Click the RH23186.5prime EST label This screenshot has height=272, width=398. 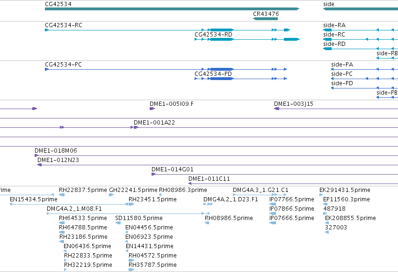tap(83, 237)
